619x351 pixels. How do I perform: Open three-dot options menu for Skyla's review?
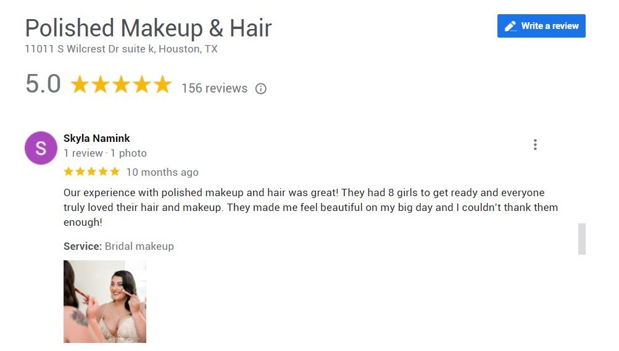(535, 145)
